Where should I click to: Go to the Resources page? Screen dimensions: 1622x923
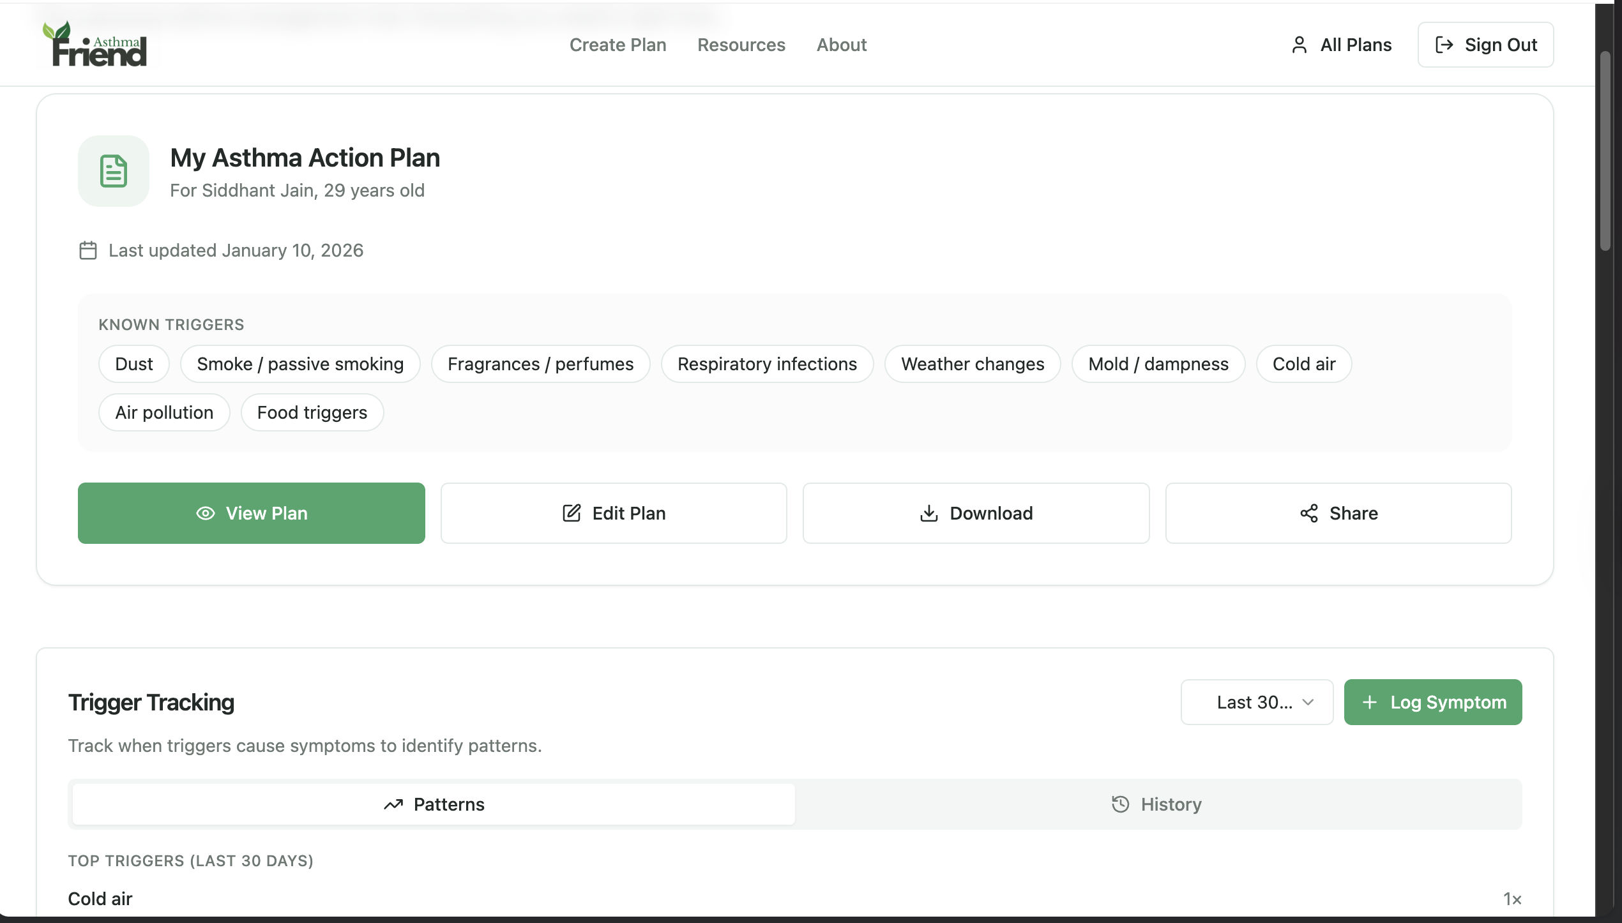[x=741, y=45]
